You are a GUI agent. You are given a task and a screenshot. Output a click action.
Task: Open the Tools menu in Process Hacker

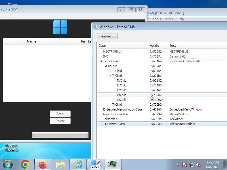[157, 19]
